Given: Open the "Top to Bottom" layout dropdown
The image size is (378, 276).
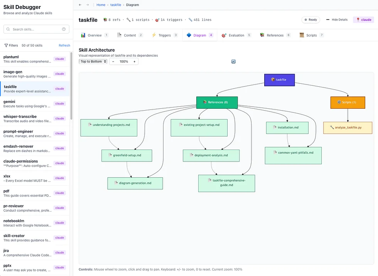Looking at the screenshot, I should [x=93, y=61].
